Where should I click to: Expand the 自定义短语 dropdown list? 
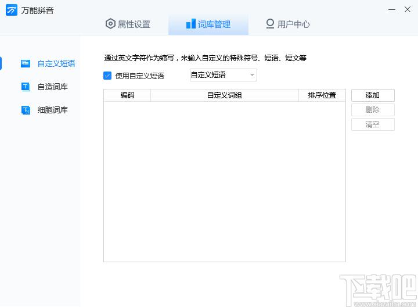(x=224, y=75)
